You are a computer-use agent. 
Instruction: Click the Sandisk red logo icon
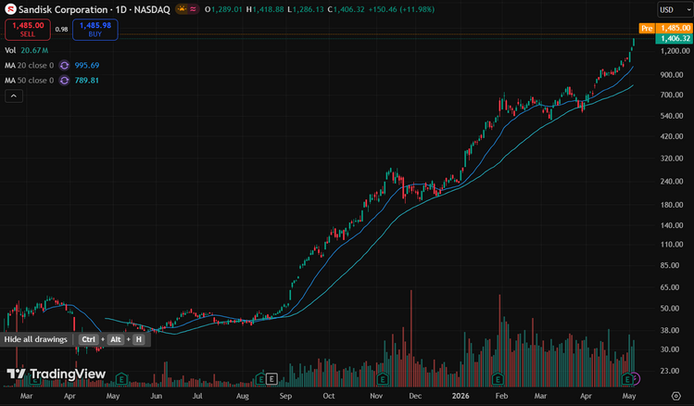[10, 9]
